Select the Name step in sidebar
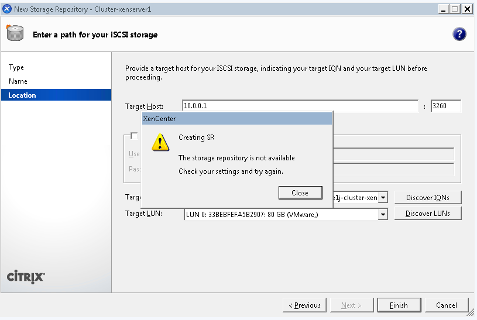This screenshot has width=477, height=320. click(18, 81)
